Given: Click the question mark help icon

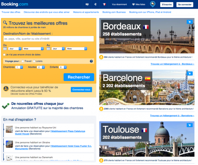Looking at the screenshot, I should 91,61.
